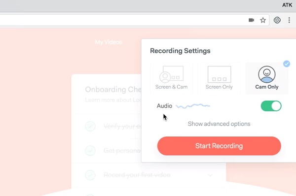
Task: Choose the Cam Only recording option
Action: pyautogui.click(x=267, y=78)
